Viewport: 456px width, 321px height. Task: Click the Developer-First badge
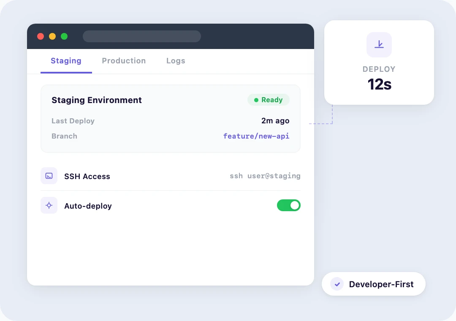tap(374, 284)
